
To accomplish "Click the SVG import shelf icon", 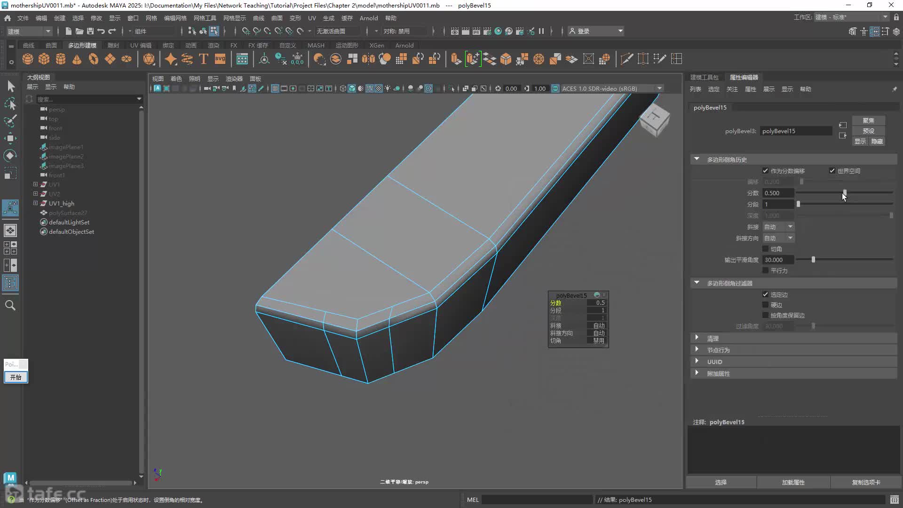I will point(220,59).
